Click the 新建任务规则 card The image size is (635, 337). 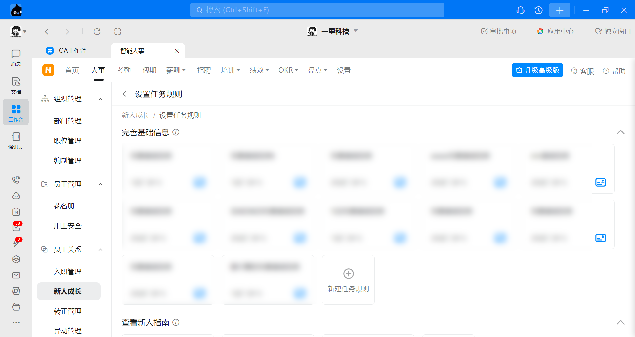[x=348, y=280]
